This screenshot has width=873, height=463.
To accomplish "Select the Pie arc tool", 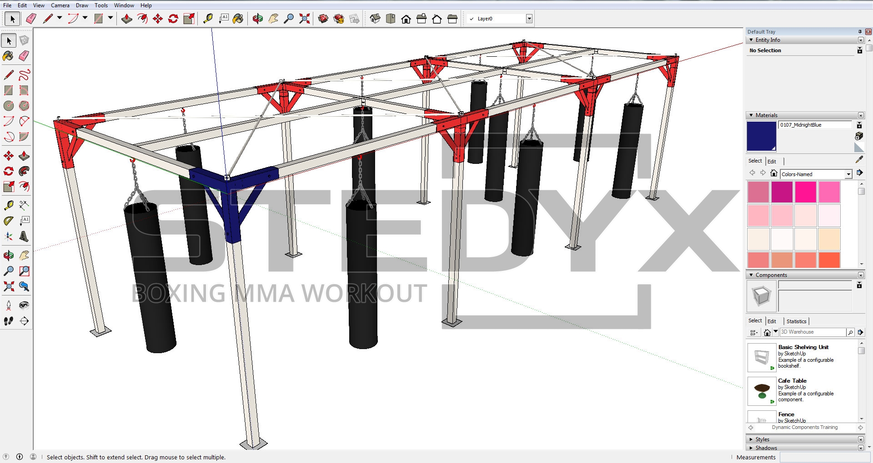I will [x=24, y=137].
